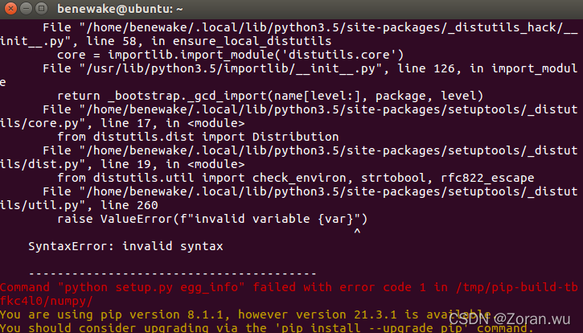The image size is (583, 333).
Task: Click the benewake@ubuntu window title text
Action: (x=132, y=10)
